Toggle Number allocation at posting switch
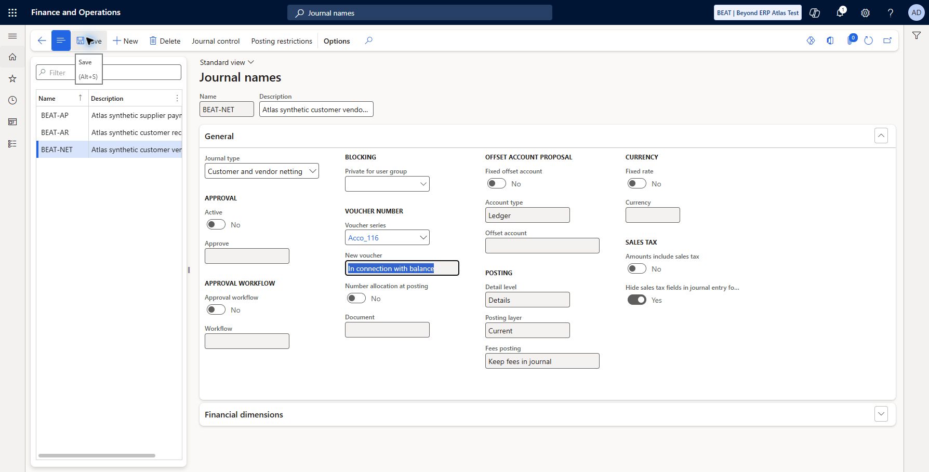This screenshot has width=929, height=472. (356, 298)
